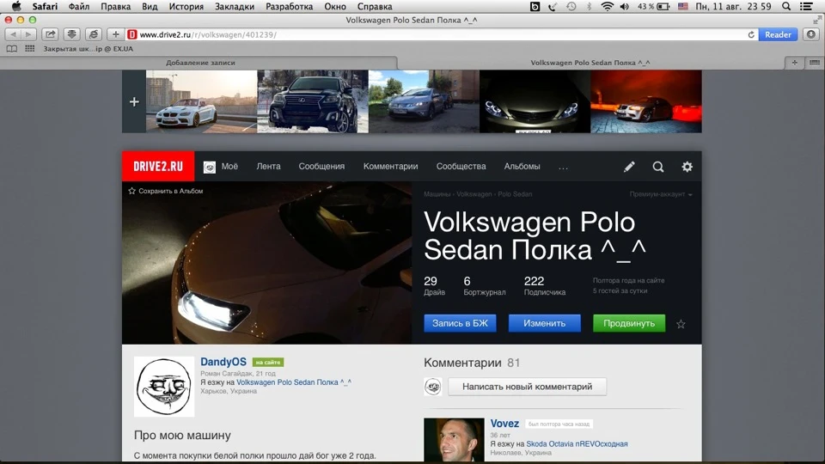Click Safari share toolbar button

coord(50,34)
